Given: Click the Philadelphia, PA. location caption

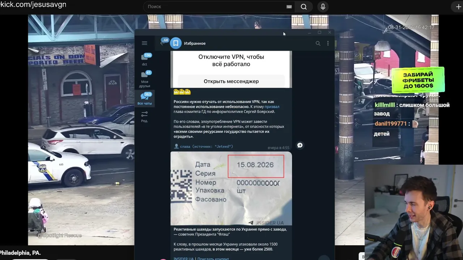Looking at the screenshot, I should point(20,253).
